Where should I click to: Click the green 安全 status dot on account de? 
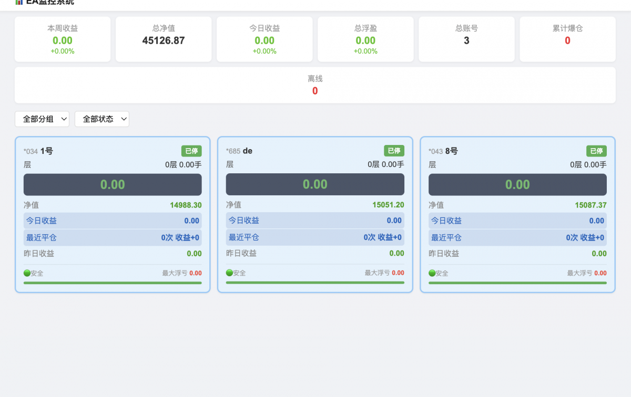(x=229, y=273)
